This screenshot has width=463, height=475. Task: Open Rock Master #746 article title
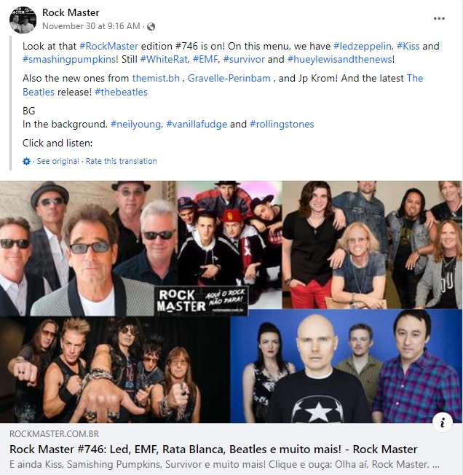coord(213,449)
